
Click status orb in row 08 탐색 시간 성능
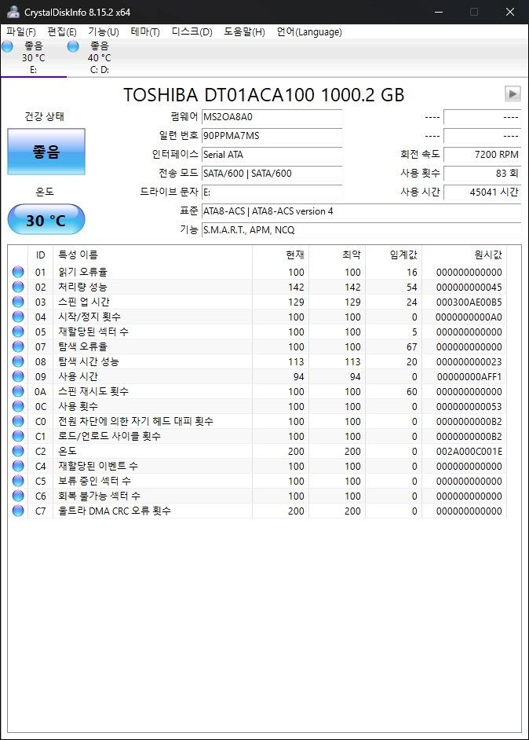click(18, 361)
